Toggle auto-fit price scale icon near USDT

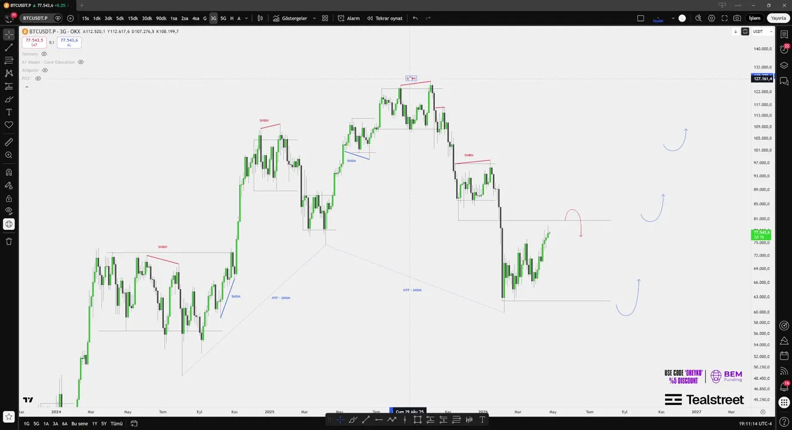745,31
